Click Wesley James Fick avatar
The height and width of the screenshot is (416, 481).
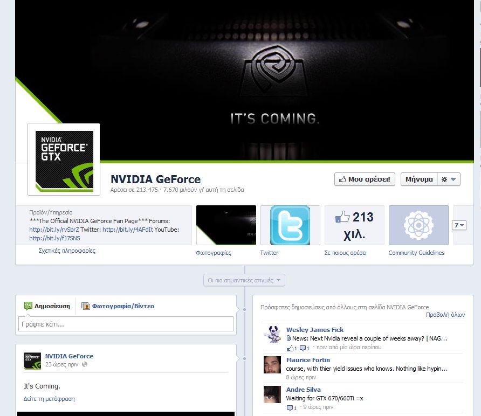coord(272,335)
